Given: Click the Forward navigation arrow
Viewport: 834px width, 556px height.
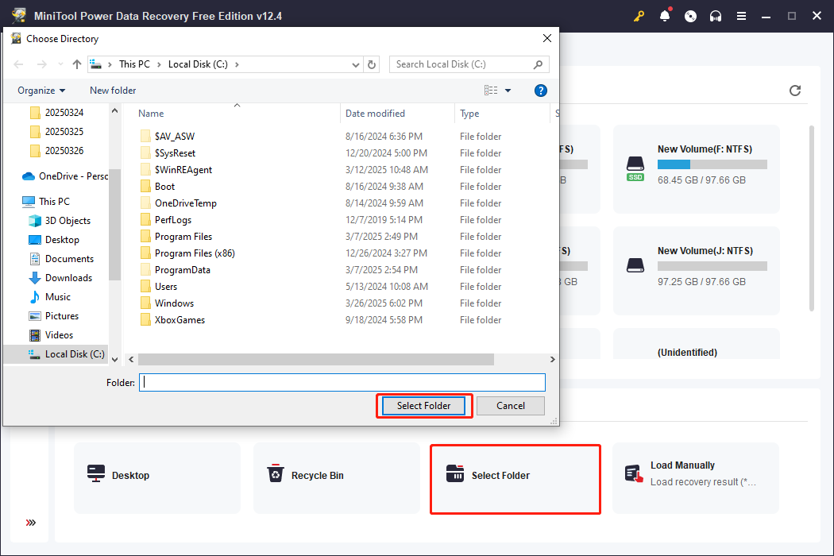Looking at the screenshot, I should (41, 64).
